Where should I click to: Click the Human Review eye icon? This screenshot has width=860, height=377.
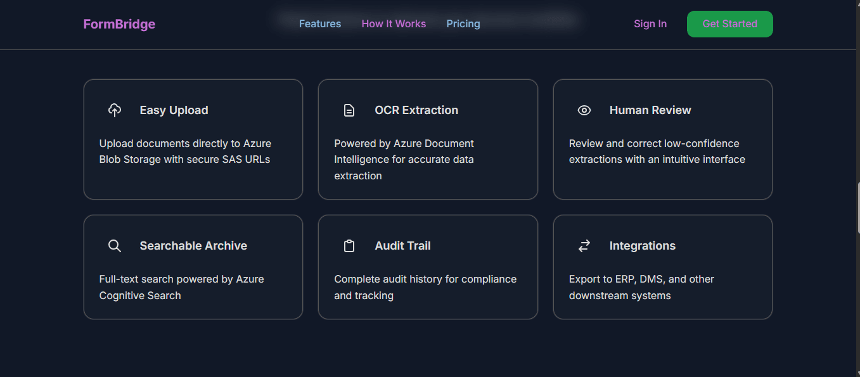(x=584, y=110)
